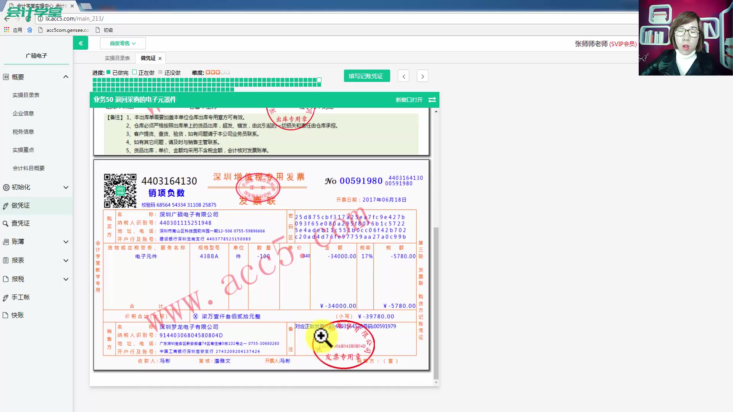Rate difficulty using the fourth star
This screenshot has height=412, width=733.
[x=222, y=72]
